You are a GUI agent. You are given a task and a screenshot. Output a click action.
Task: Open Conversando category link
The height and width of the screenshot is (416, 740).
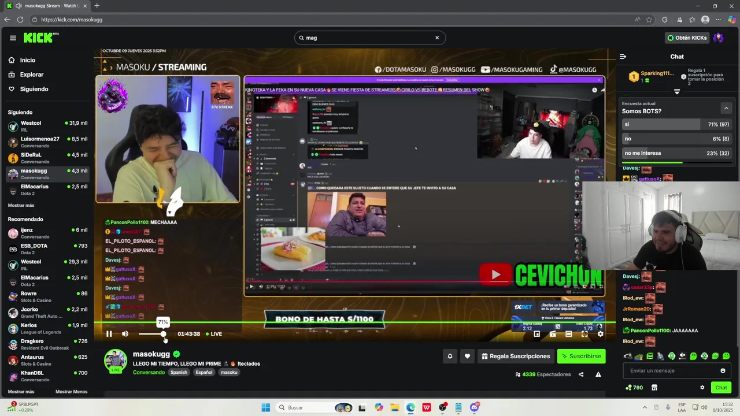149,372
